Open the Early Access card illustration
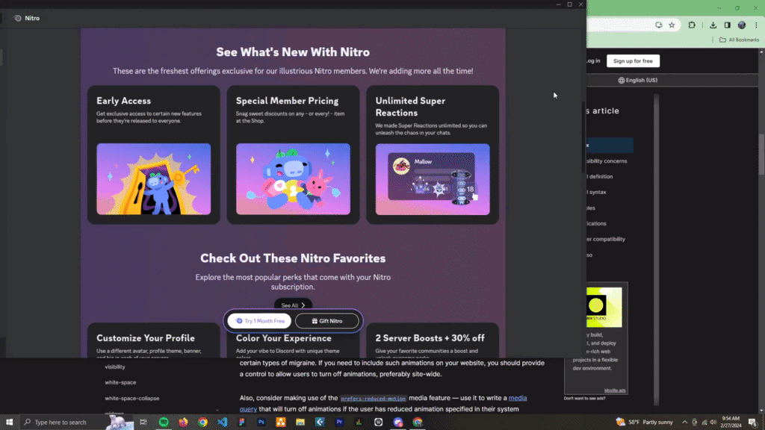The height and width of the screenshot is (430, 765). coord(153,179)
